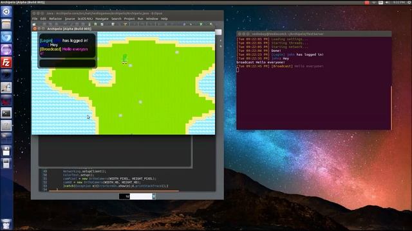Viewport: 412px width, 231px height.
Task: Open the Files manager launcher icon
Action: point(6,24)
